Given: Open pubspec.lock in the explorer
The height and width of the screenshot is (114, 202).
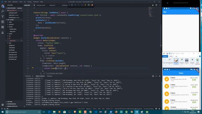Looking at the screenshot, I should [13, 55].
